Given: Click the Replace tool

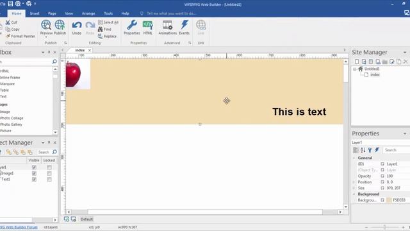Looking at the screenshot, I should click(107, 36).
